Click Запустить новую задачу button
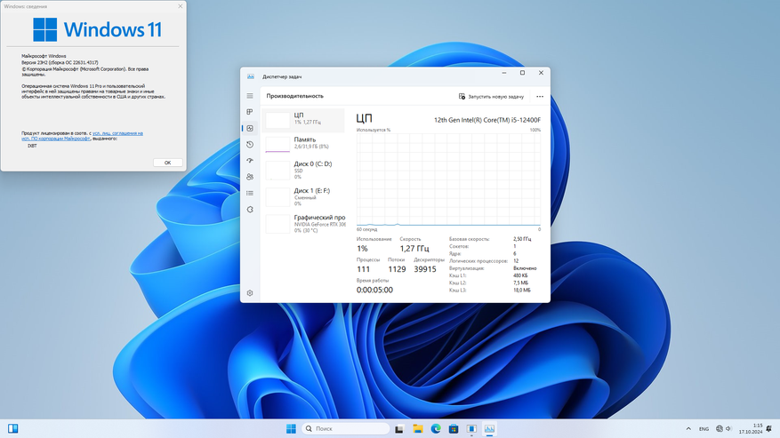 [x=491, y=97]
